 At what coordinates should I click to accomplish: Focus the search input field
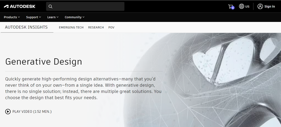click(x=85, y=6)
